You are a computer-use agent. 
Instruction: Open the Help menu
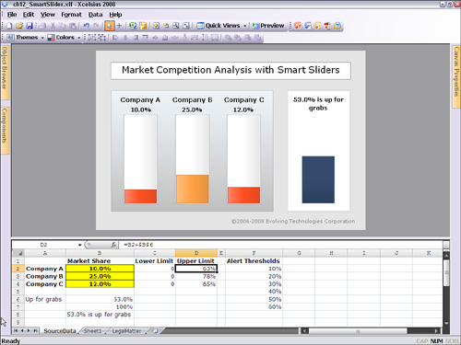pyautogui.click(x=115, y=15)
